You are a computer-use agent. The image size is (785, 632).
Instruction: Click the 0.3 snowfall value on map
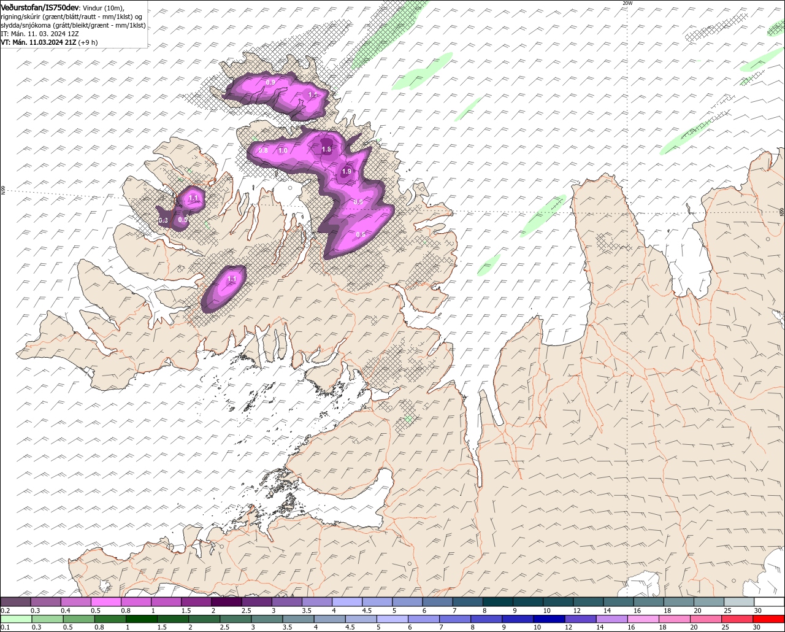pos(163,220)
